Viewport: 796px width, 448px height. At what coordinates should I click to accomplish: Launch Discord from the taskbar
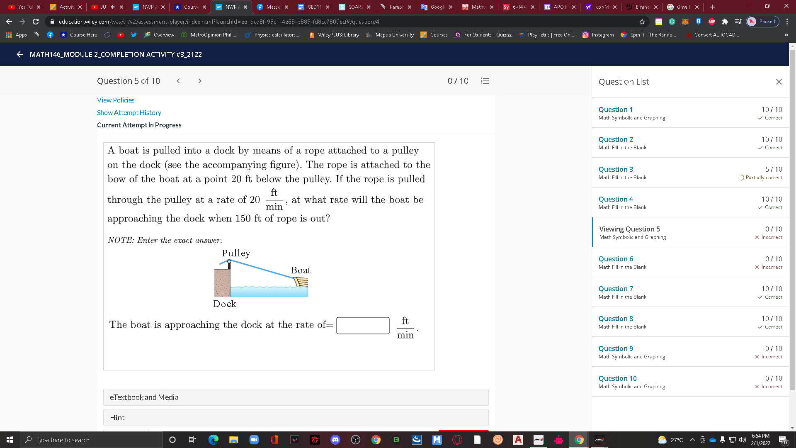tap(335, 440)
